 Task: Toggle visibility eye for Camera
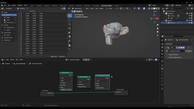coord(189,16)
